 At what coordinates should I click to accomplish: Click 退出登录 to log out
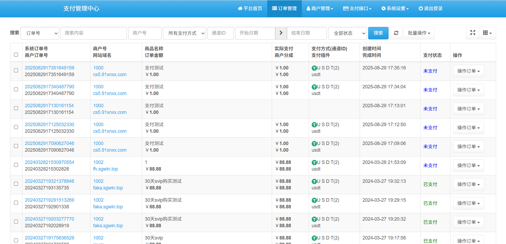430,9
